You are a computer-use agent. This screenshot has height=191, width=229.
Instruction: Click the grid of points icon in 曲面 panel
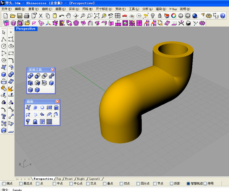point(49,122)
